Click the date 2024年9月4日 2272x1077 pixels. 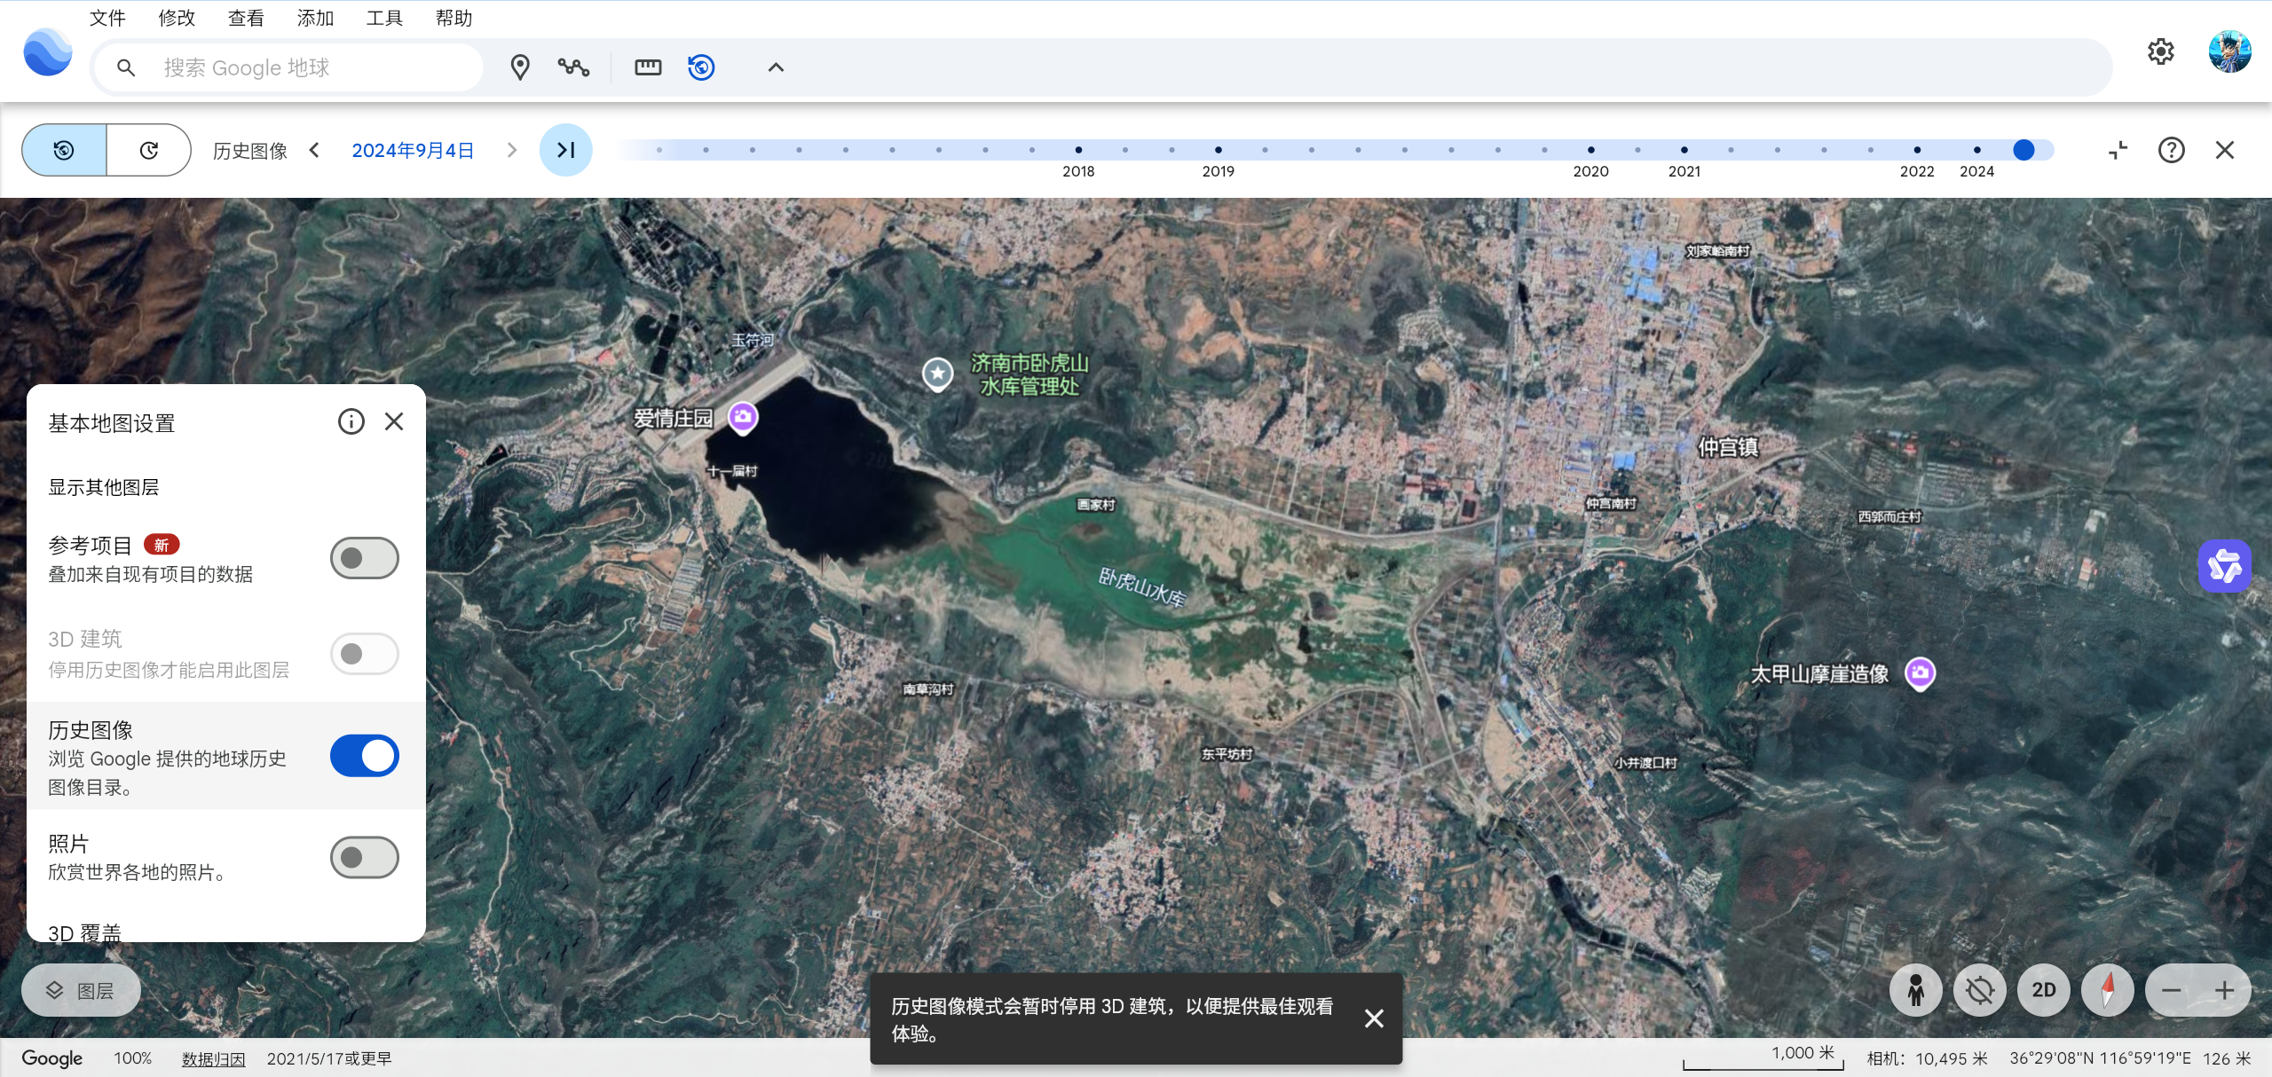click(x=413, y=151)
